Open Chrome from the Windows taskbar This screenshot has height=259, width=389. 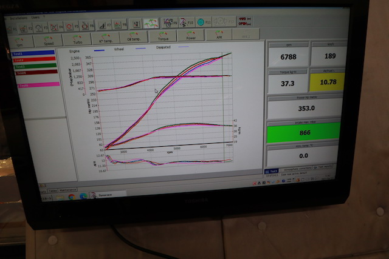(72, 197)
